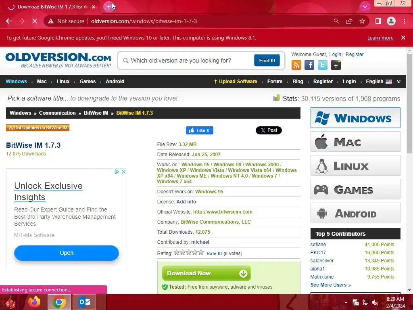Screen dimensions: 413x310
Task: Open contributor sofiane
Action: click(x=318, y=245)
